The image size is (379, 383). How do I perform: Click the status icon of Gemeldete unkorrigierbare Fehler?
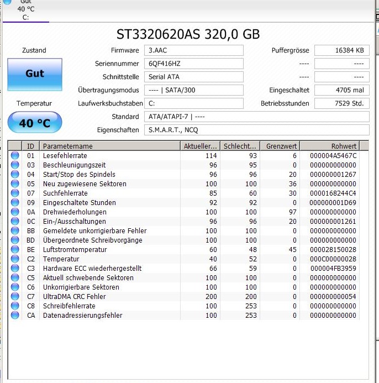(x=15, y=230)
